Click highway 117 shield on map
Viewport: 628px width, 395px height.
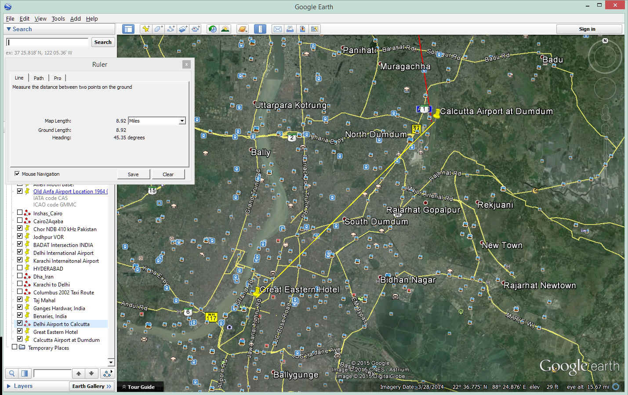[x=211, y=316]
